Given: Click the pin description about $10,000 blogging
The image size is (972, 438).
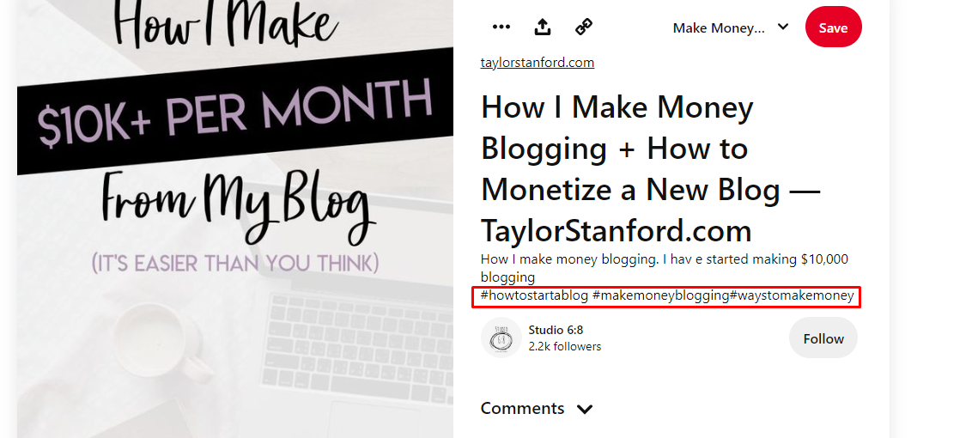Looking at the screenshot, I should (x=664, y=267).
